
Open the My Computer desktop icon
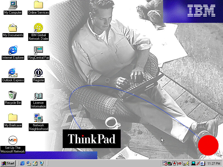[13, 5]
